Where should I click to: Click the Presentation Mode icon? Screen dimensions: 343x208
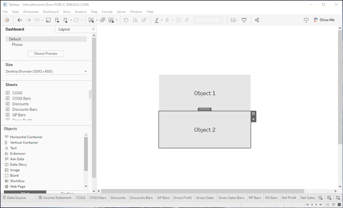coord(244,20)
